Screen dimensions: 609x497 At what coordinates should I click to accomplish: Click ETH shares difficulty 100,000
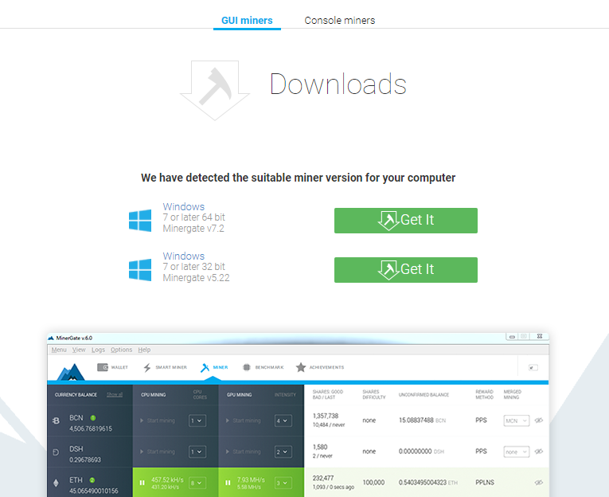tap(373, 482)
